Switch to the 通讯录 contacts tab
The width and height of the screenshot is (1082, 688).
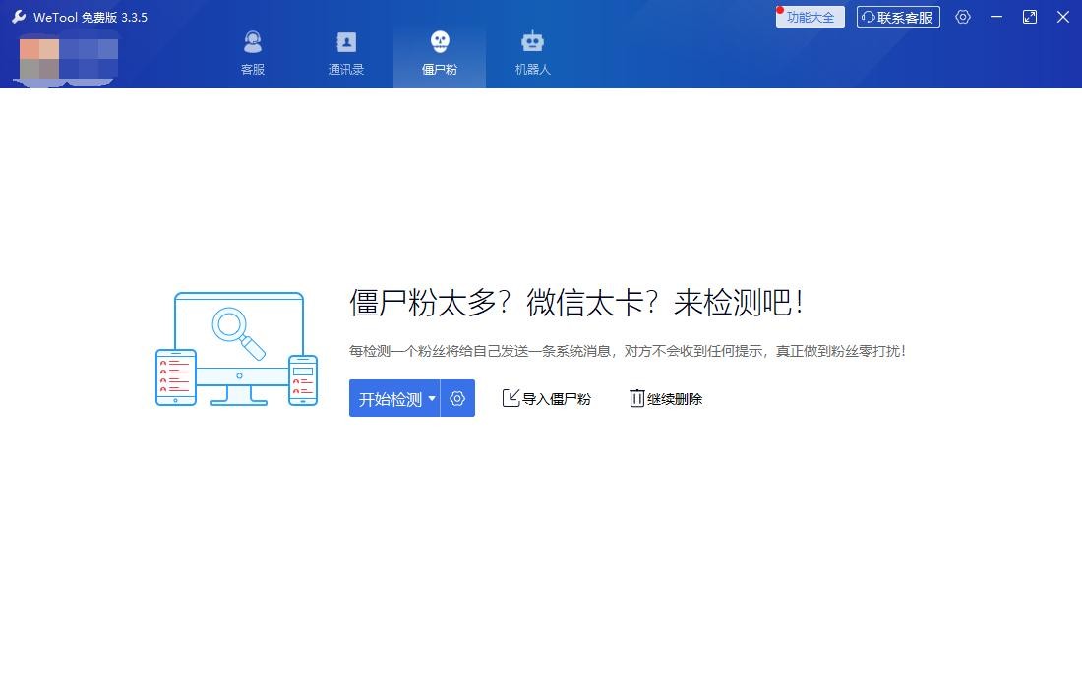[x=345, y=53]
